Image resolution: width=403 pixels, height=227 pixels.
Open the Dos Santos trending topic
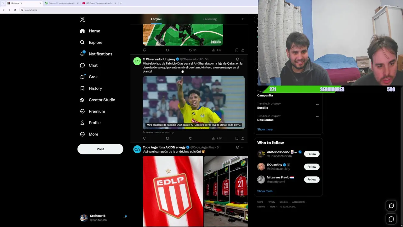coord(265,120)
